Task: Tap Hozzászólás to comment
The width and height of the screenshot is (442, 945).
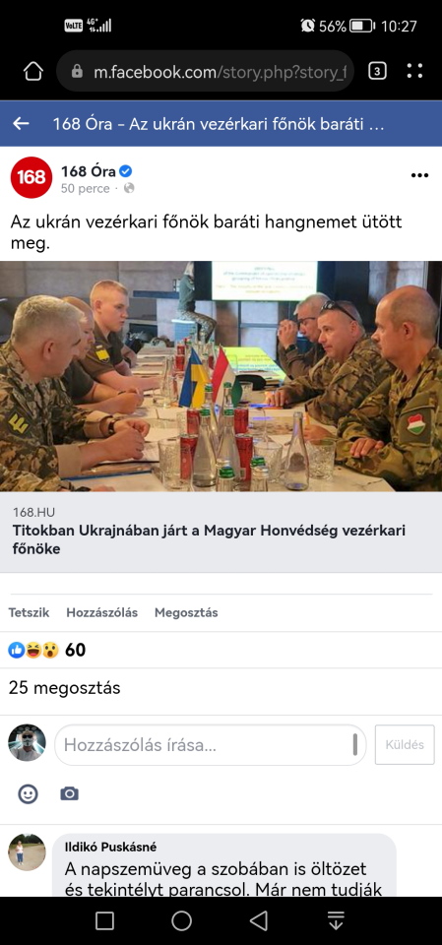Action: (102, 612)
